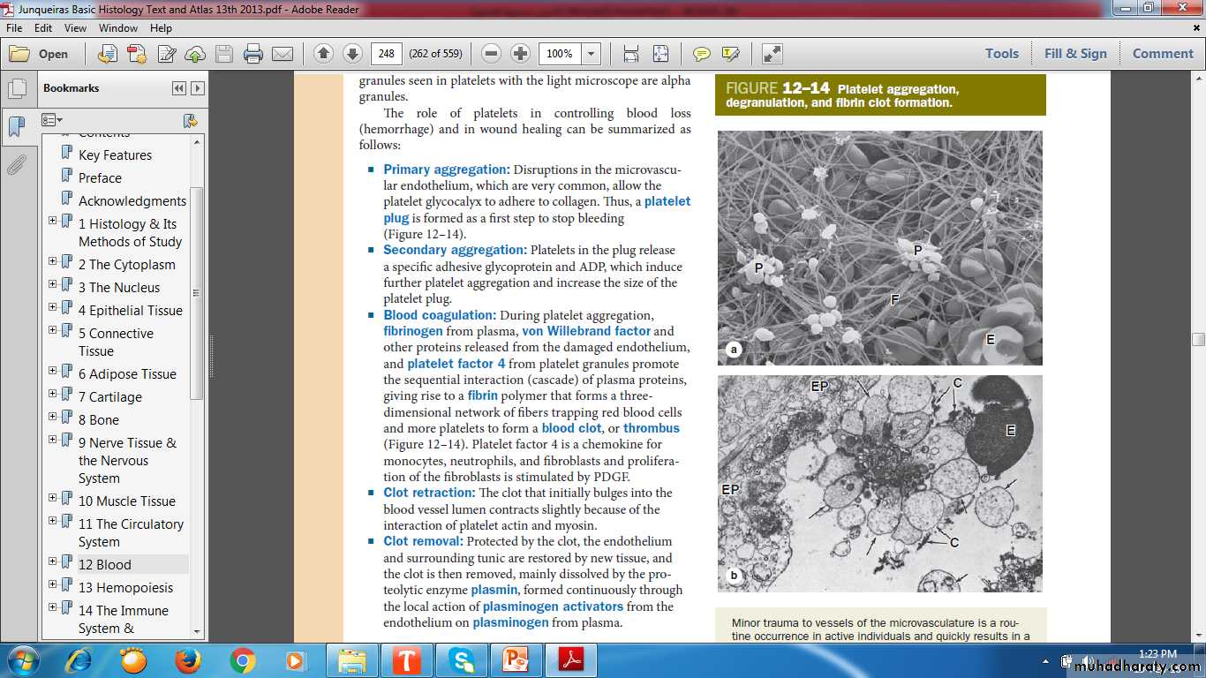This screenshot has width=1206, height=678.
Task: Open the zoom percentage dropdown
Action: point(591,54)
